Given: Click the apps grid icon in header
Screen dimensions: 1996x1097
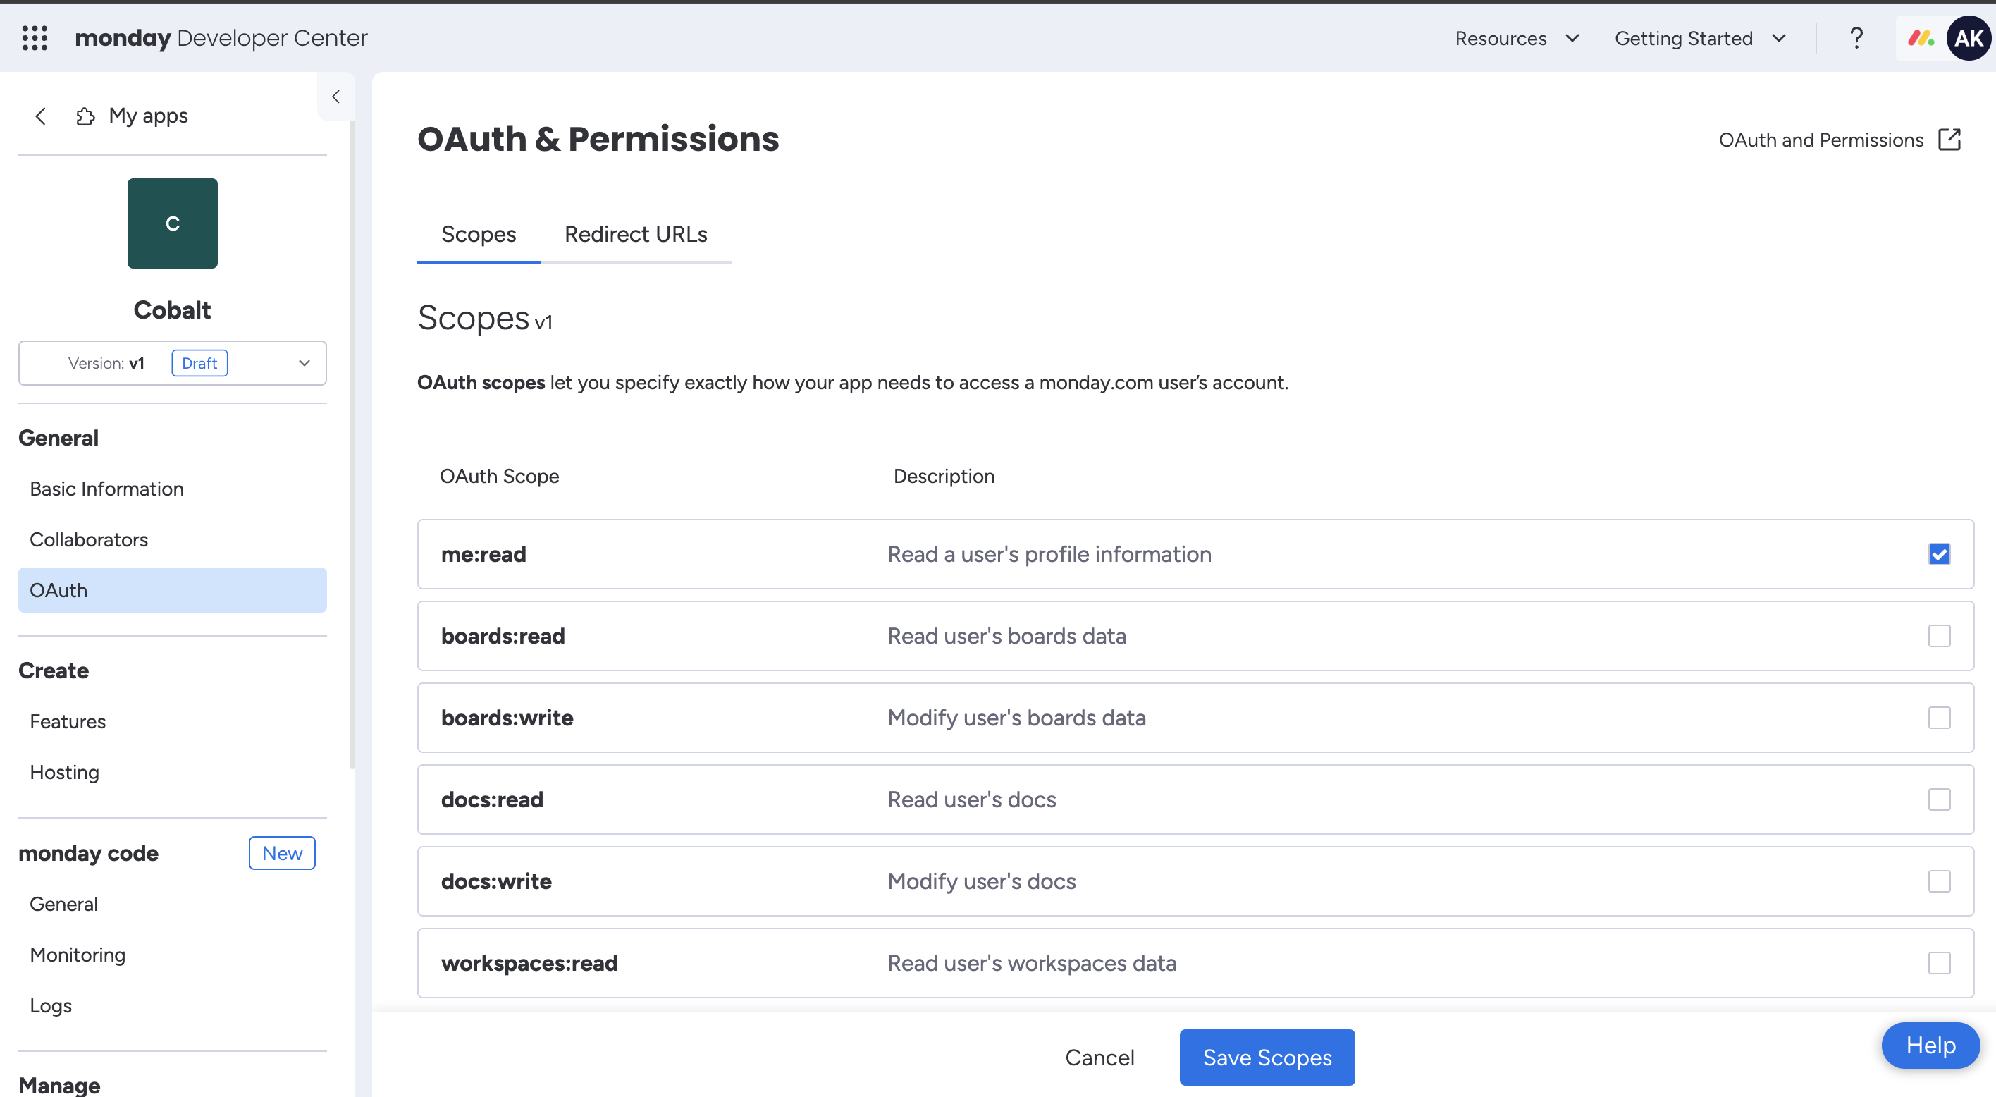Looking at the screenshot, I should click(35, 37).
